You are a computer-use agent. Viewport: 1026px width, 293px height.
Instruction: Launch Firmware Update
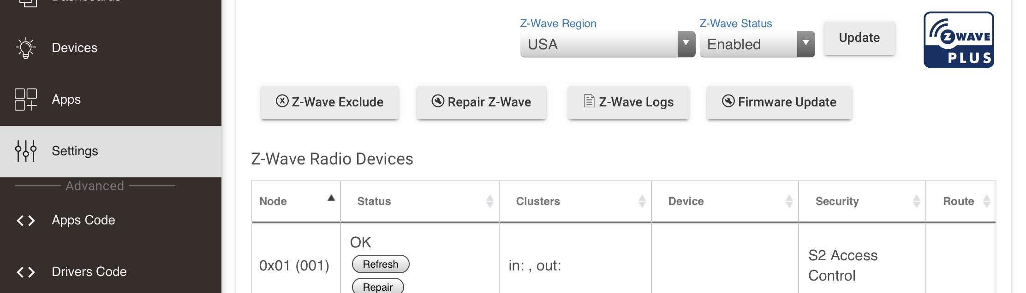coord(779,102)
